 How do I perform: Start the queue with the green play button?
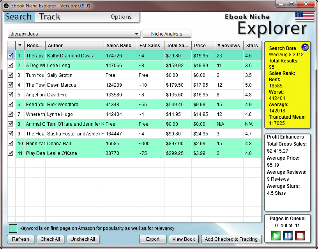276,235
